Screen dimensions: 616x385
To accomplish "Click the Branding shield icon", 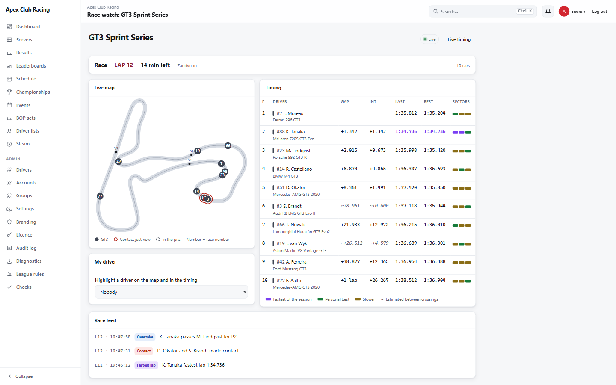I will tap(9, 222).
